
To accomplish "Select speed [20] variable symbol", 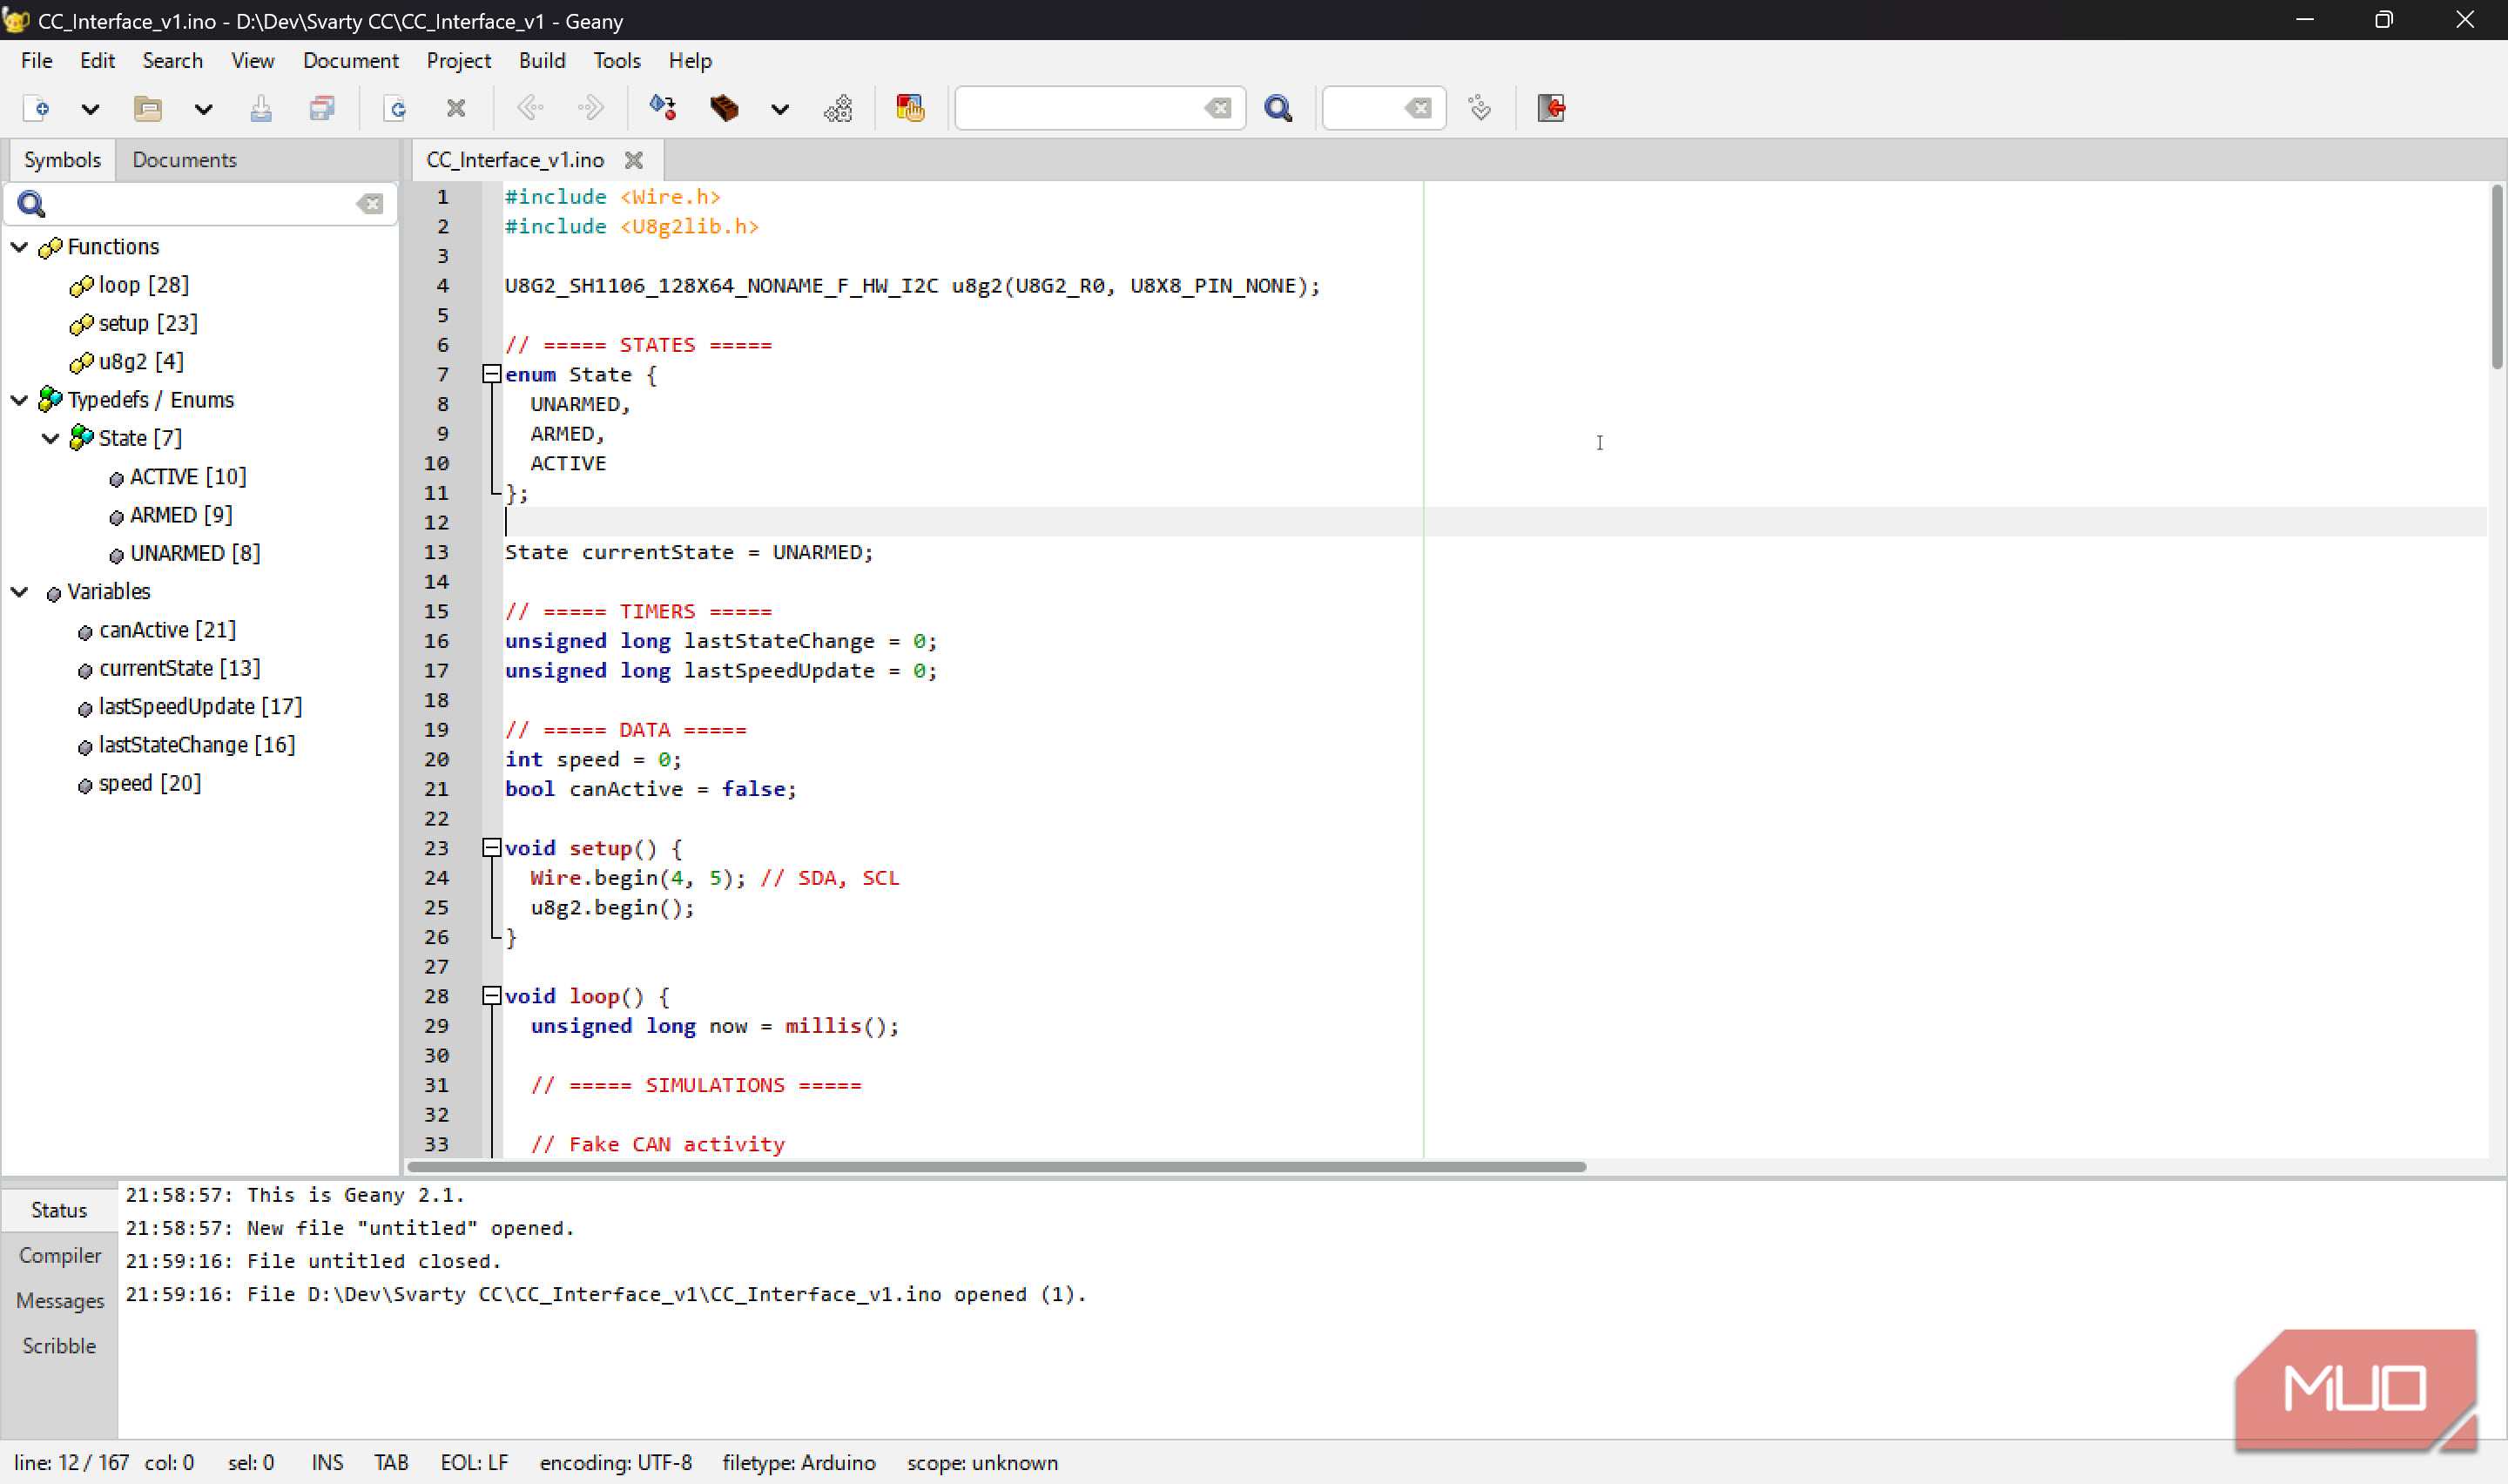I will click(x=150, y=783).
